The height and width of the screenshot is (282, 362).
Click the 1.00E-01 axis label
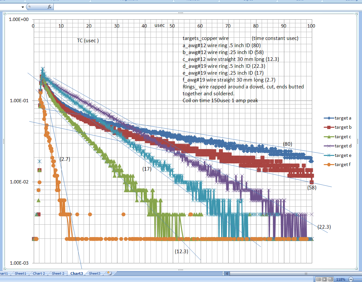pyautogui.click(x=19, y=101)
